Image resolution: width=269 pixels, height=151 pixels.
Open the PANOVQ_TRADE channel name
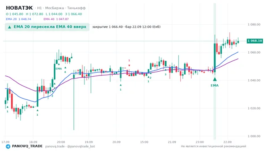[27, 146]
